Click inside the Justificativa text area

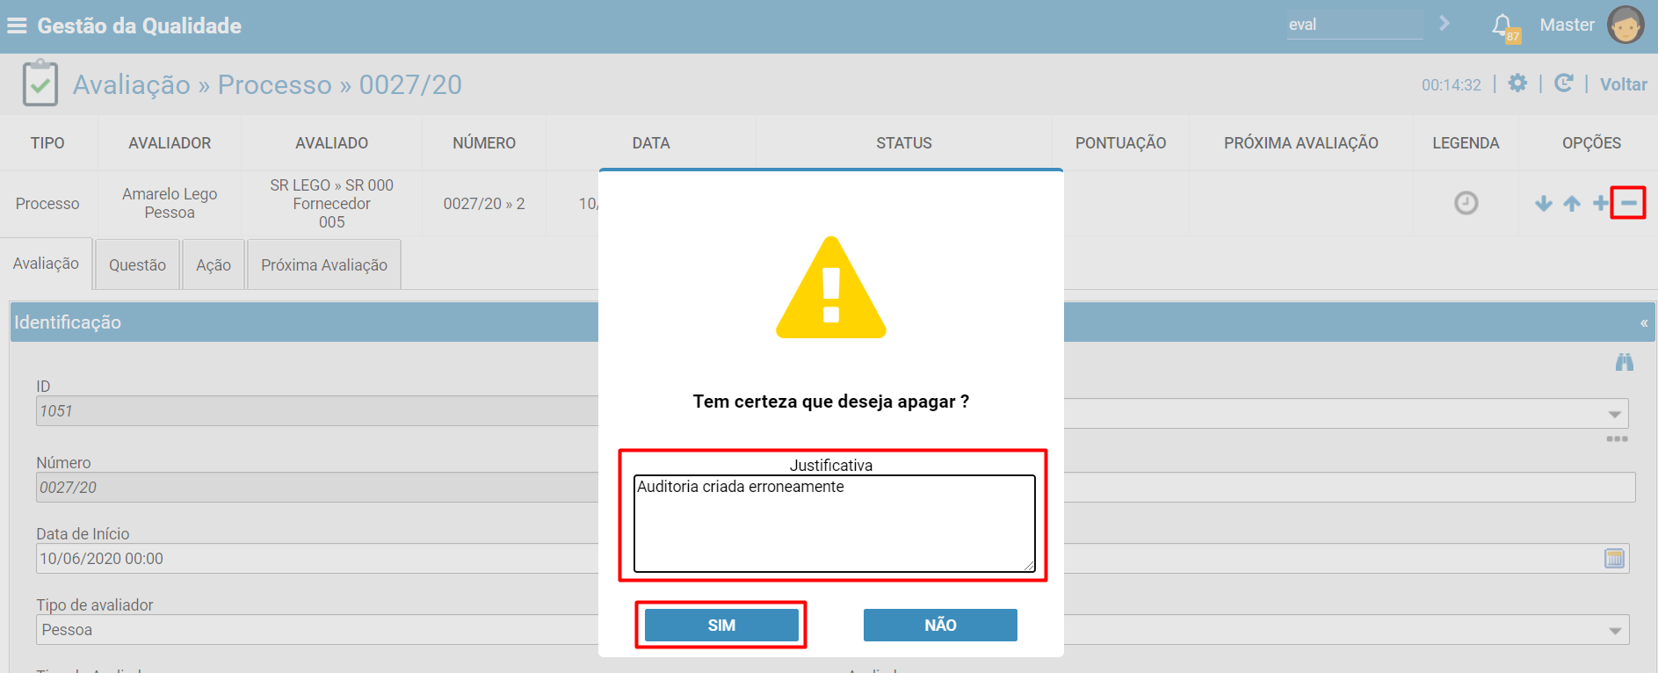[x=834, y=524]
